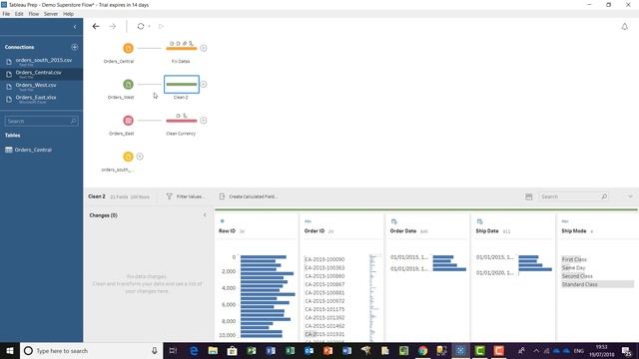This screenshot has height=359, width=639.
Task: Click the refresh flow icon
Action: pyautogui.click(x=141, y=26)
